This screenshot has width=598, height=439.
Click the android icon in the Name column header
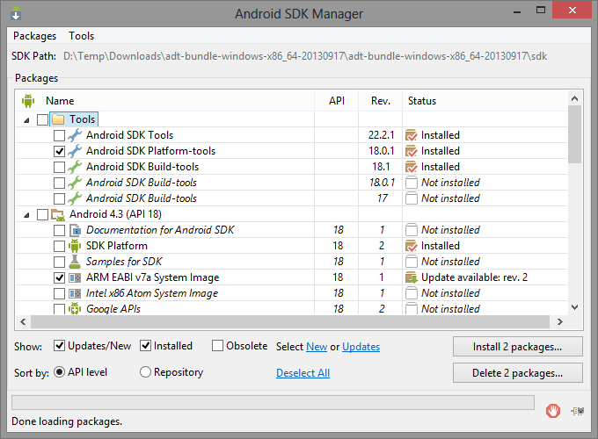[x=28, y=101]
